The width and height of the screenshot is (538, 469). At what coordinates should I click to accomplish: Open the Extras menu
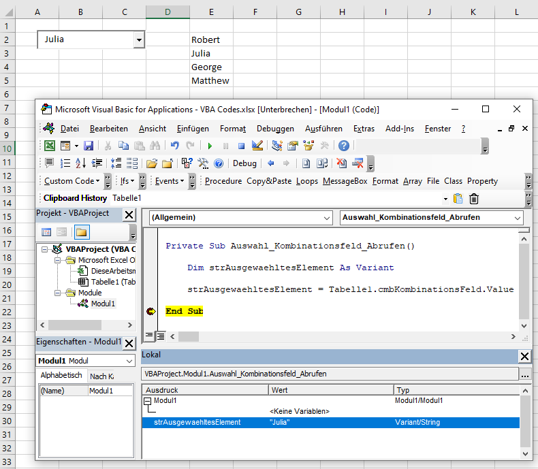(x=364, y=129)
